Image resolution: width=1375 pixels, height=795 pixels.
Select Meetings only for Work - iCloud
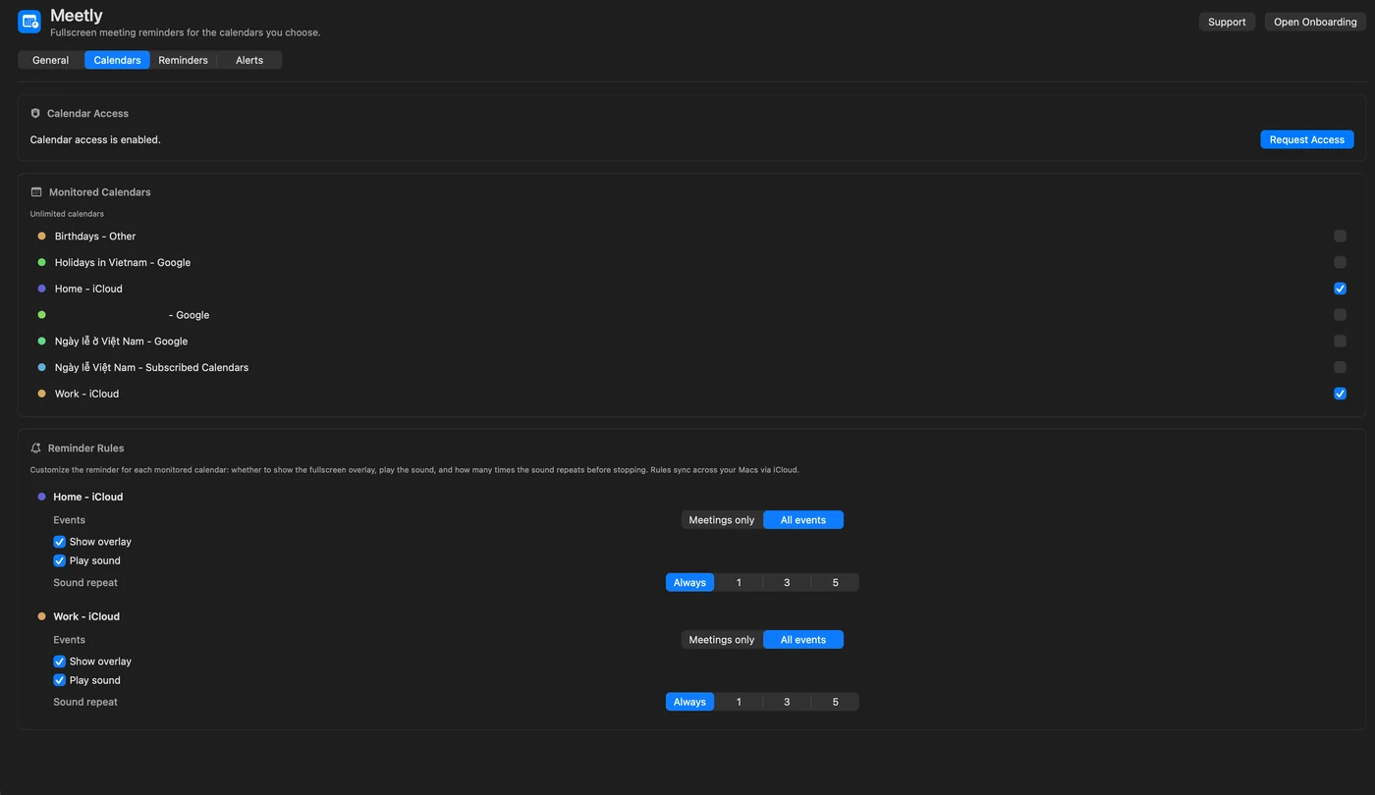click(722, 640)
